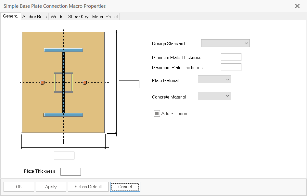
Task: Go to the Shear Key tab
Action: tap(78, 17)
